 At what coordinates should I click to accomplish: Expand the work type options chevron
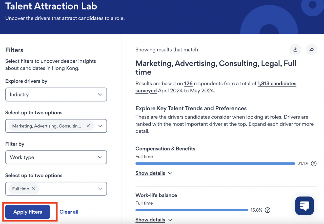100,189
